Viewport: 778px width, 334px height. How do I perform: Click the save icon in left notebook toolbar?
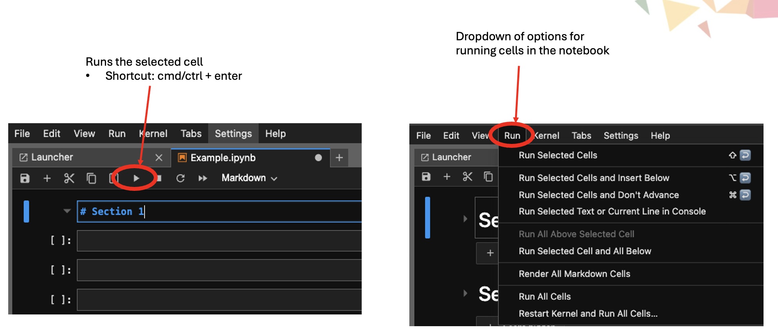point(25,178)
